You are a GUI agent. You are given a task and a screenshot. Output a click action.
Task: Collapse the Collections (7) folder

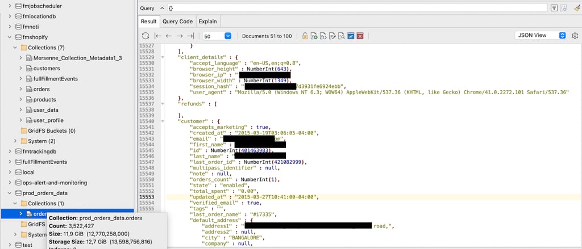(15, 48)
